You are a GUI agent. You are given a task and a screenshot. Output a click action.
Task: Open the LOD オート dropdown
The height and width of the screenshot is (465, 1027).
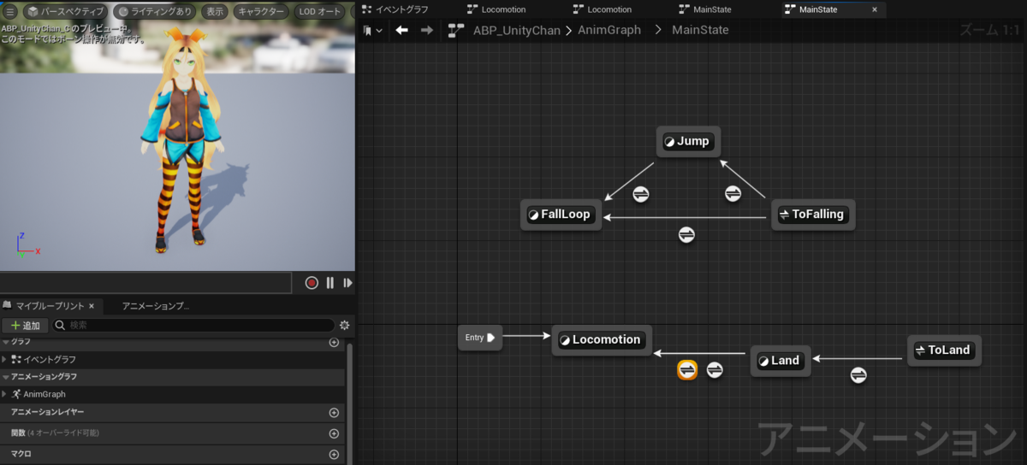pos(319,12)
